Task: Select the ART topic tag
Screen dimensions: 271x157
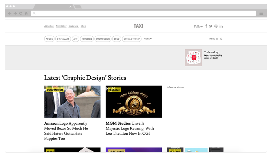Action: [x=75, y=39]
